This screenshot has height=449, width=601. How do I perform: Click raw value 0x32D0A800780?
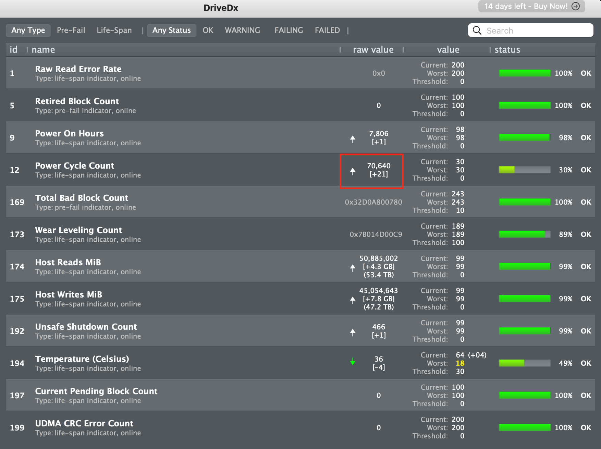pos(373,202)
